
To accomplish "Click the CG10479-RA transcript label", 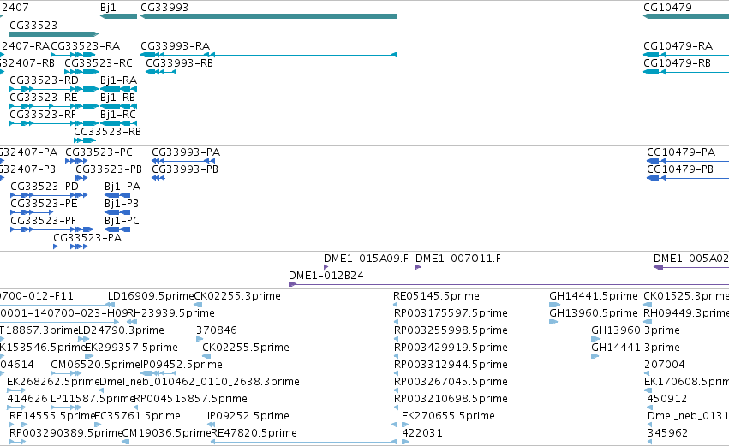I will pos(678,46).
